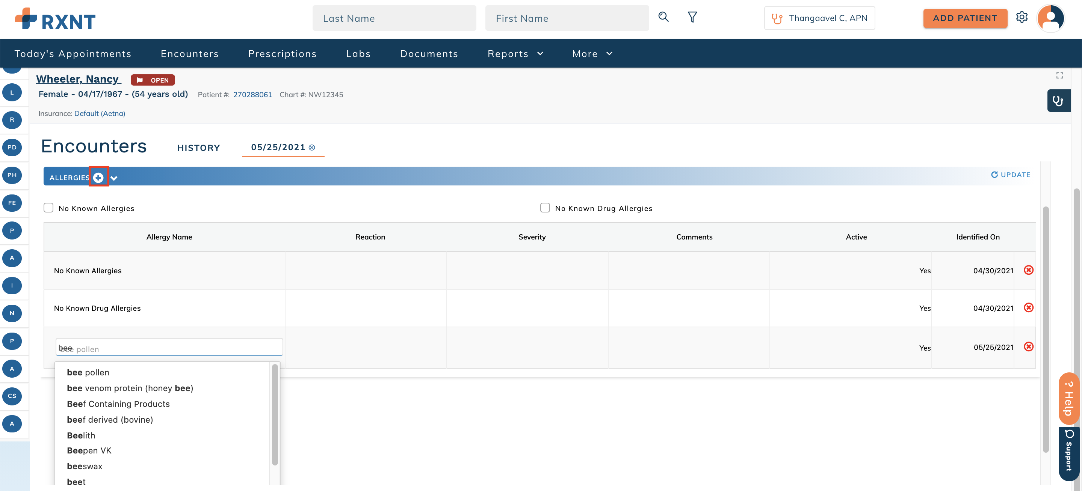The image size is (1082, 491).
Task: Open the filter funnel icon
Action: tap(692, 17)
